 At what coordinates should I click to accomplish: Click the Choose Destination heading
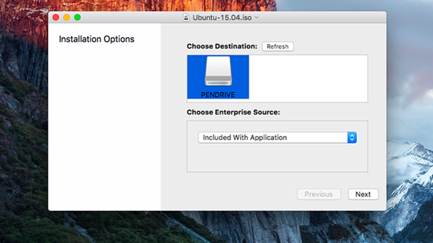[x=222, y=47]
